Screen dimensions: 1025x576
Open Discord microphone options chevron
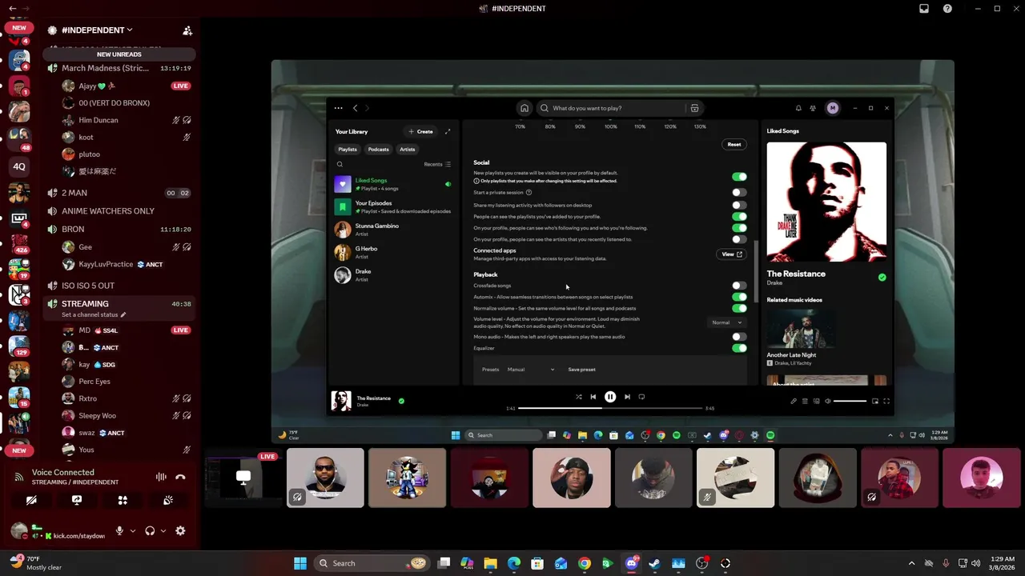click(x=133, y=530)
